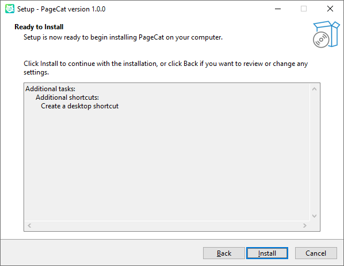Click the "Setup - PageCat version 1.0.0" title text
Viewport: 344px width, 266px height.
click(x=61, y=9)
